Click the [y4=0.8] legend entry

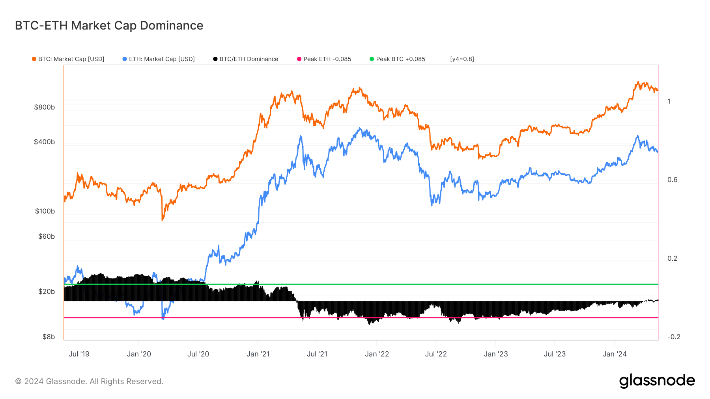tap(462, 59)
